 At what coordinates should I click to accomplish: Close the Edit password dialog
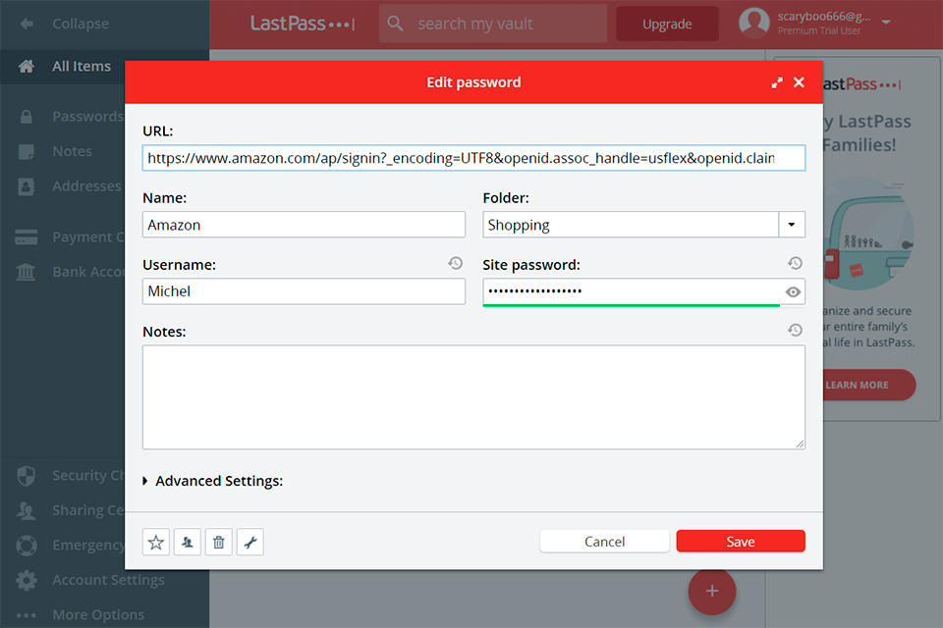click(x=799, y=82)
